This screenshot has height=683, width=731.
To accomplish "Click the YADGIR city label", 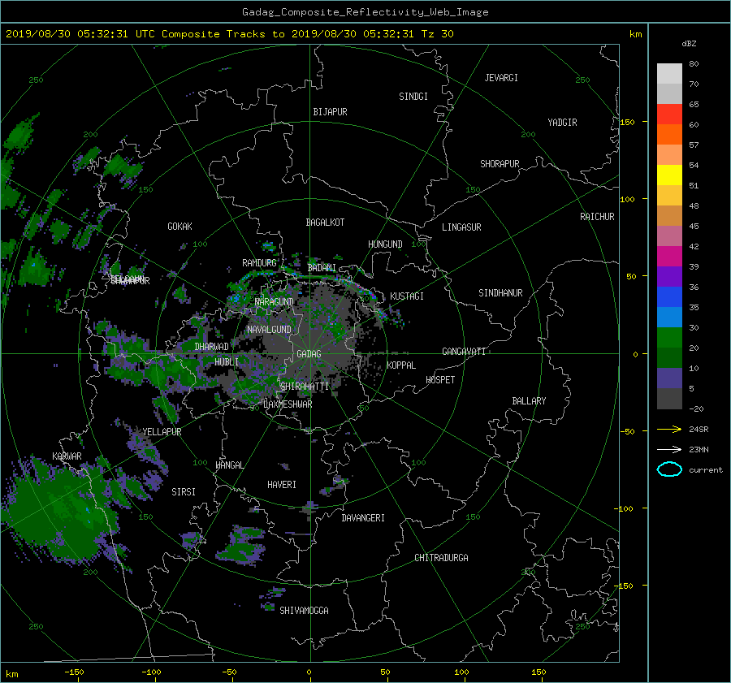I will point(562,123).
